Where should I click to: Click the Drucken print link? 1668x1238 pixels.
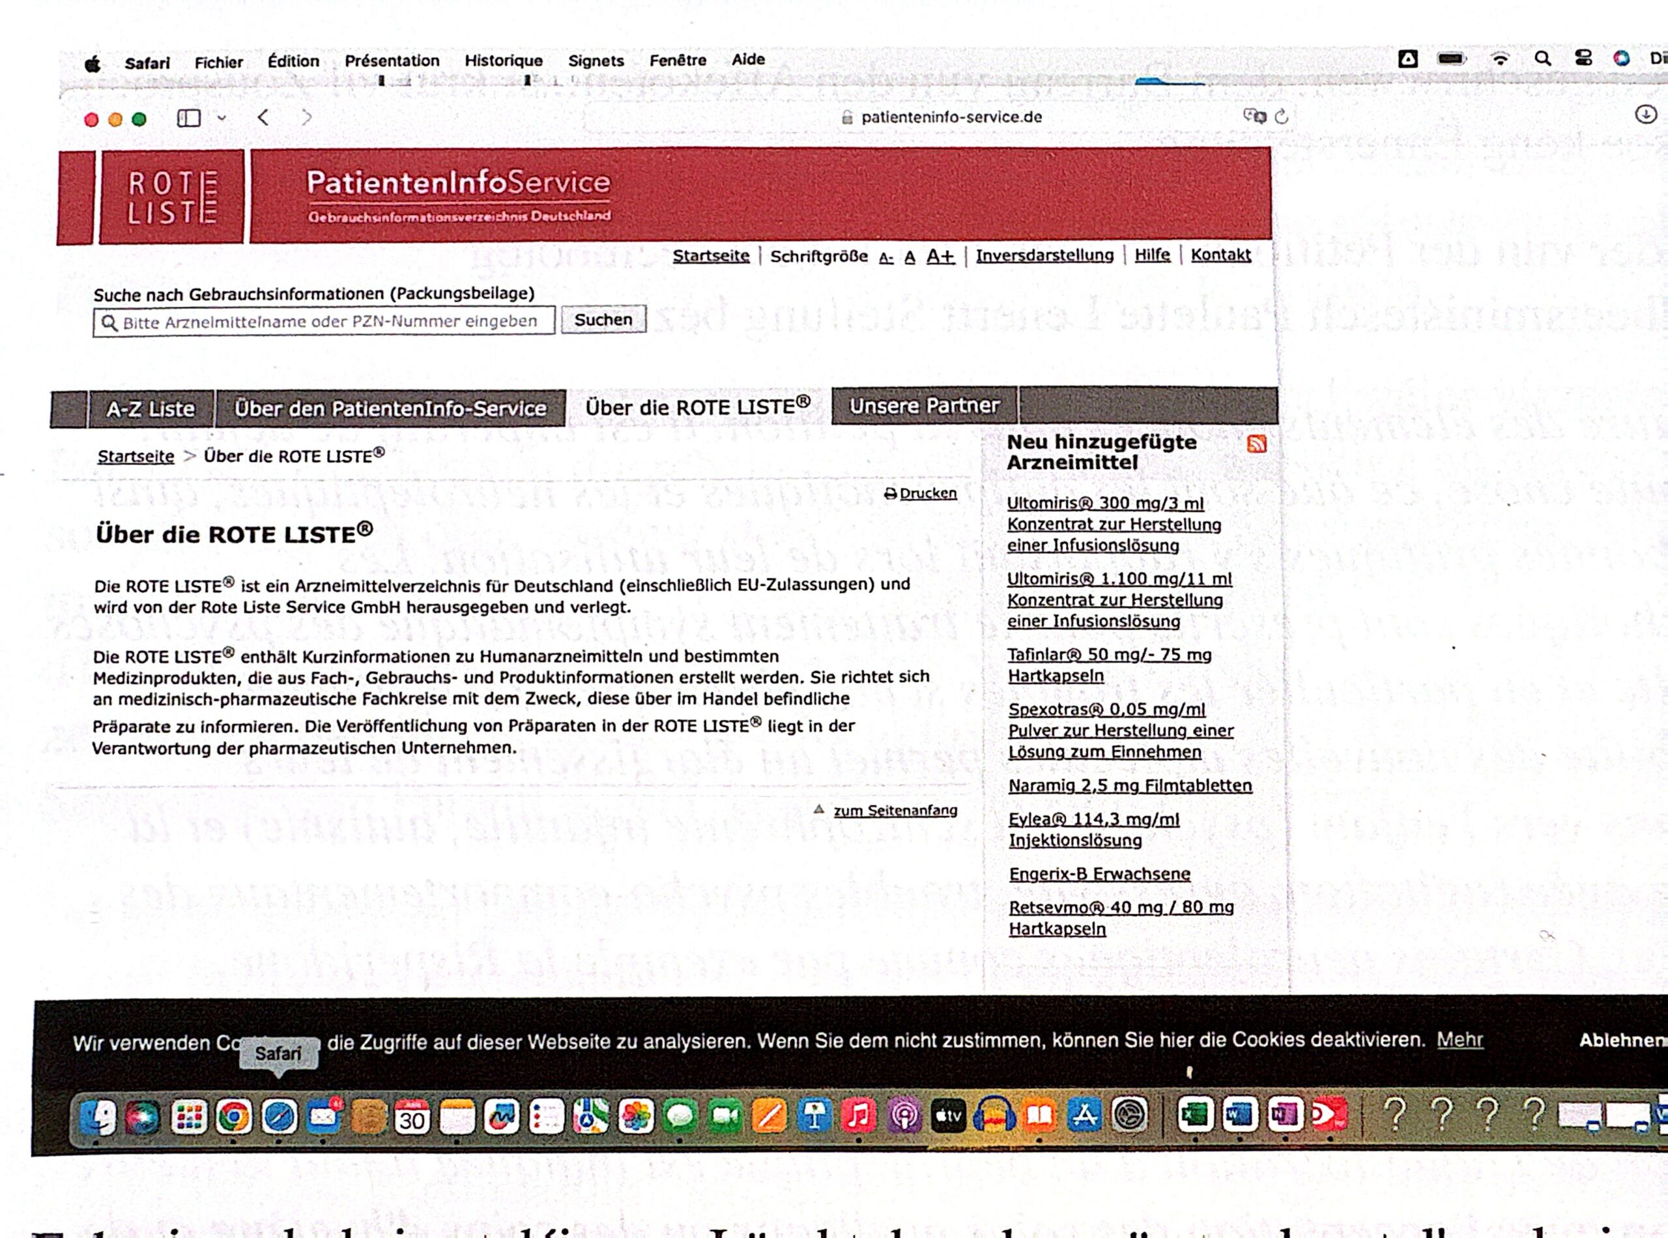tap(927, 493)
